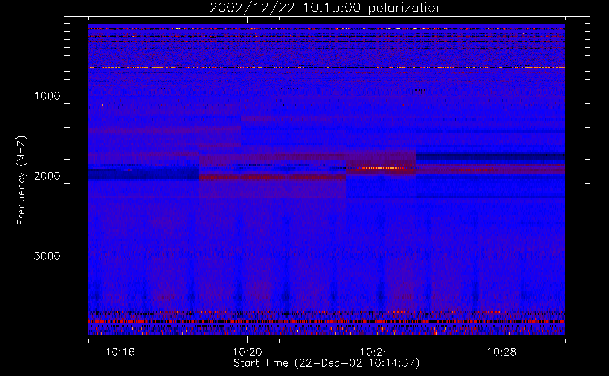Image resolution: width=609 pixels, height=376 pixels.
Task: Click the 1000 frequency tick label
Action: pos(47,96)
